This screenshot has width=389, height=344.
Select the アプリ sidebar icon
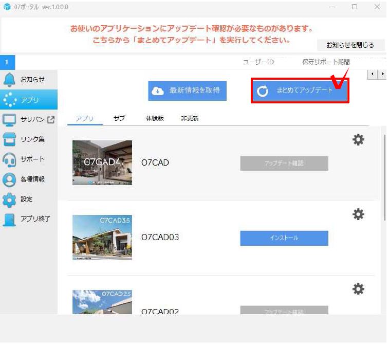[x=10, y=100]
